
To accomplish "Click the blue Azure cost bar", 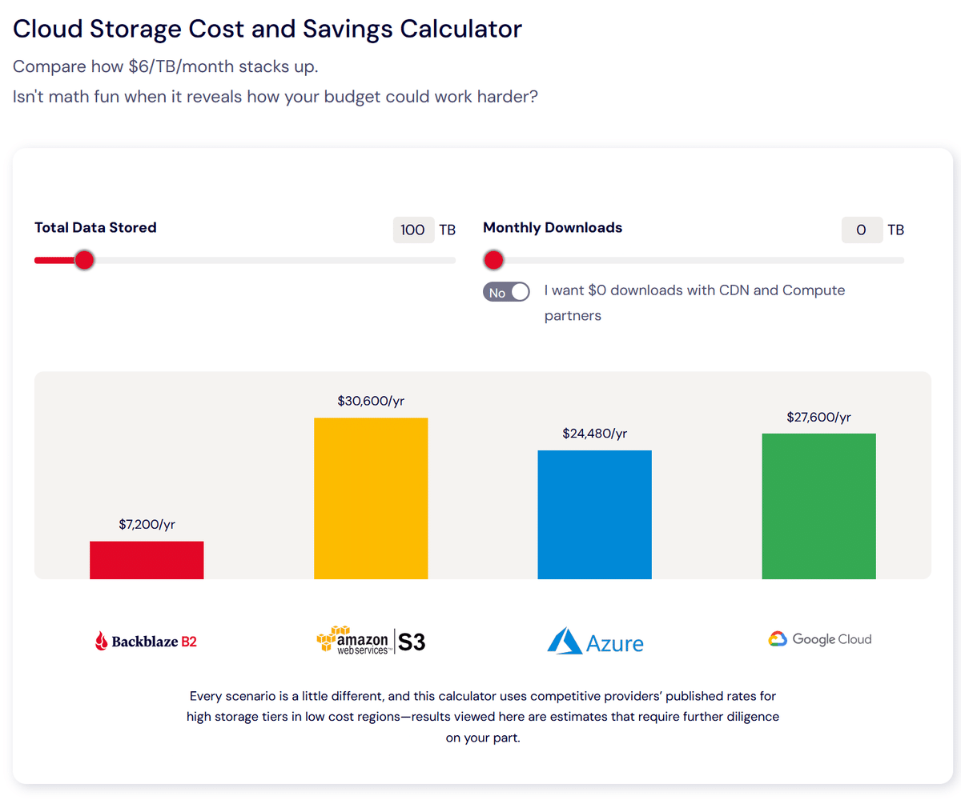I will coord(595,514).
